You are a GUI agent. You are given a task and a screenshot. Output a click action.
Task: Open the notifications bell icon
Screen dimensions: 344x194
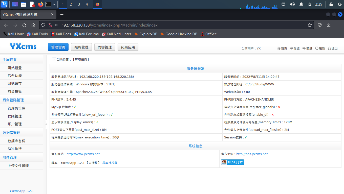tap(301, 4)
